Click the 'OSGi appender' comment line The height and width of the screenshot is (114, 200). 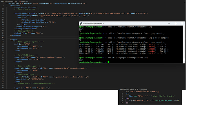(23, 31)
